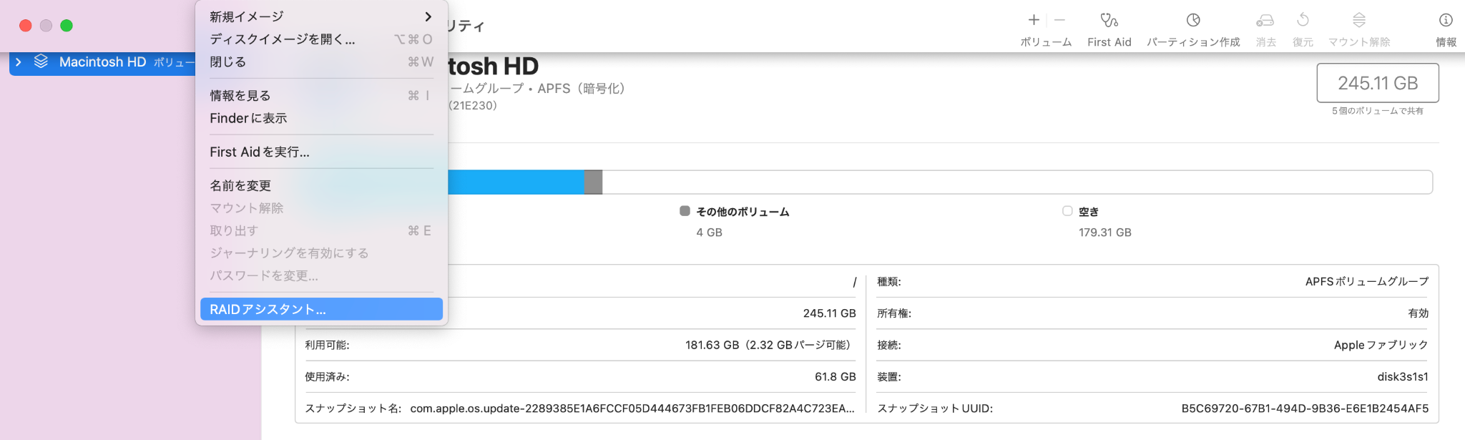Open RAIDアシスタント… from the menu
The width and height of the screenshot is (1465, 440).
(x=321, y=309)
